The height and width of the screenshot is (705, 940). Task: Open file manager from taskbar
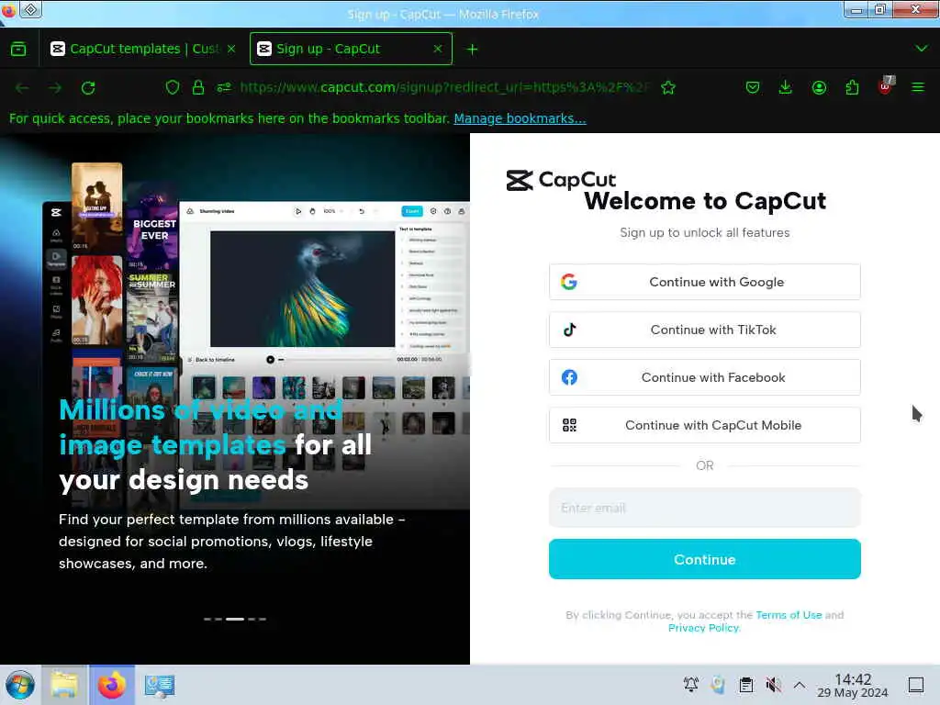pos(64,685)
